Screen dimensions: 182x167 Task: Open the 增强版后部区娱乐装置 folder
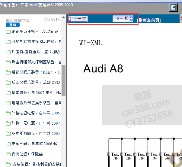click(x=36, y=103)
